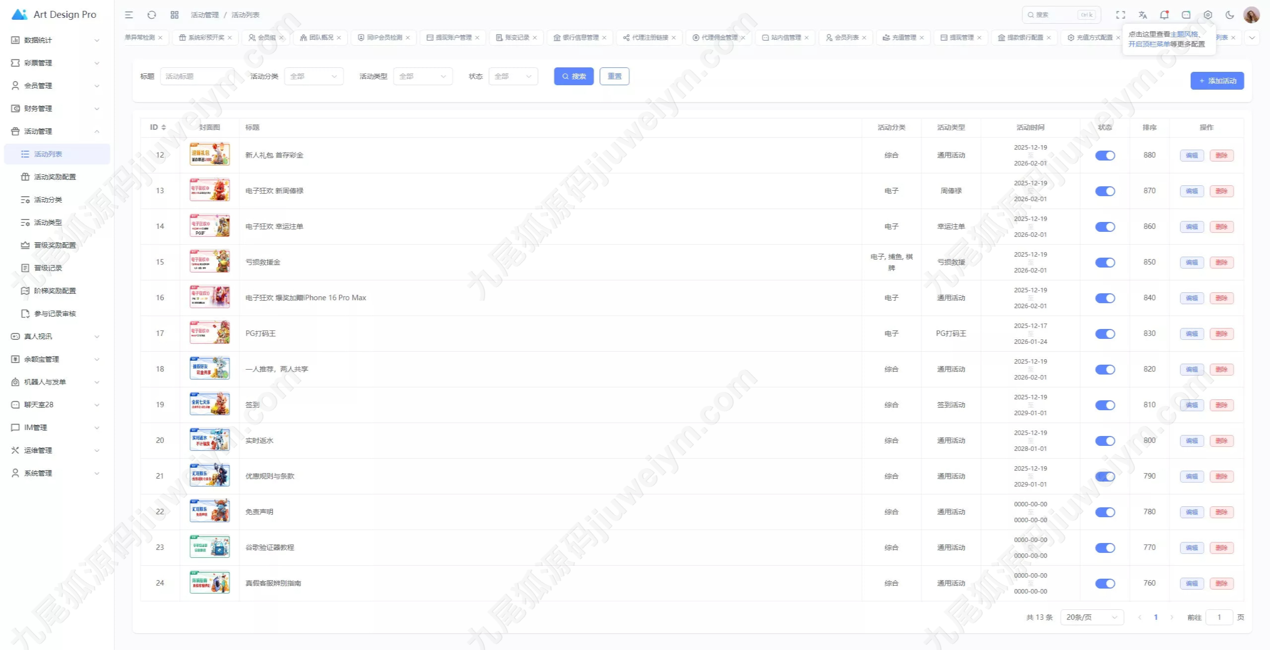1270x650 pixels.
Task: Toggle status switch for activity ID 12
Action: point(1105,156)
